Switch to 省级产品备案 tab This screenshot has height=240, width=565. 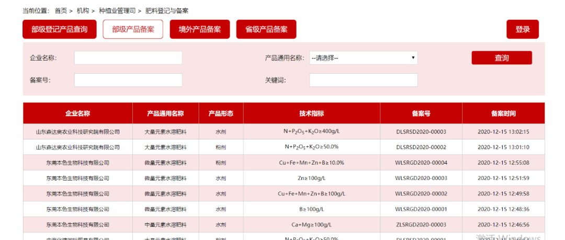click(266, 29)
